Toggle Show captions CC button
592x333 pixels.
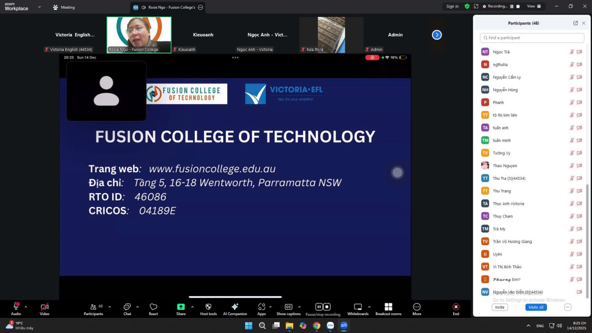tap(288, 307)
